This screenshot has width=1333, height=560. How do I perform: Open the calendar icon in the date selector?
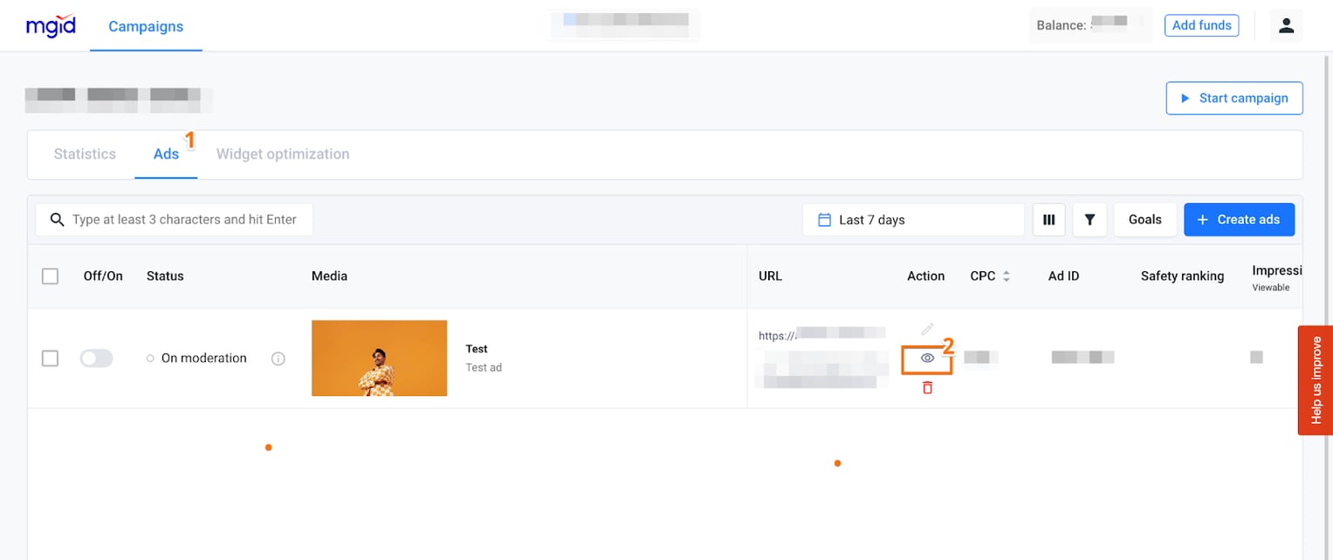pos(824,219)
